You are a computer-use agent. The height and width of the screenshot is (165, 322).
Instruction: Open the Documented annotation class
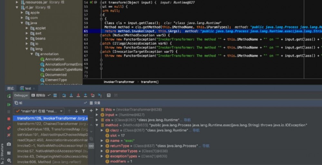point(56,75)
